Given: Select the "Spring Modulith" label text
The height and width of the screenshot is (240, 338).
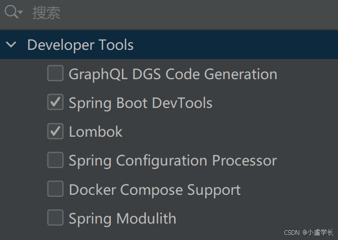Looking at the screenshot, I should [123, 219].
